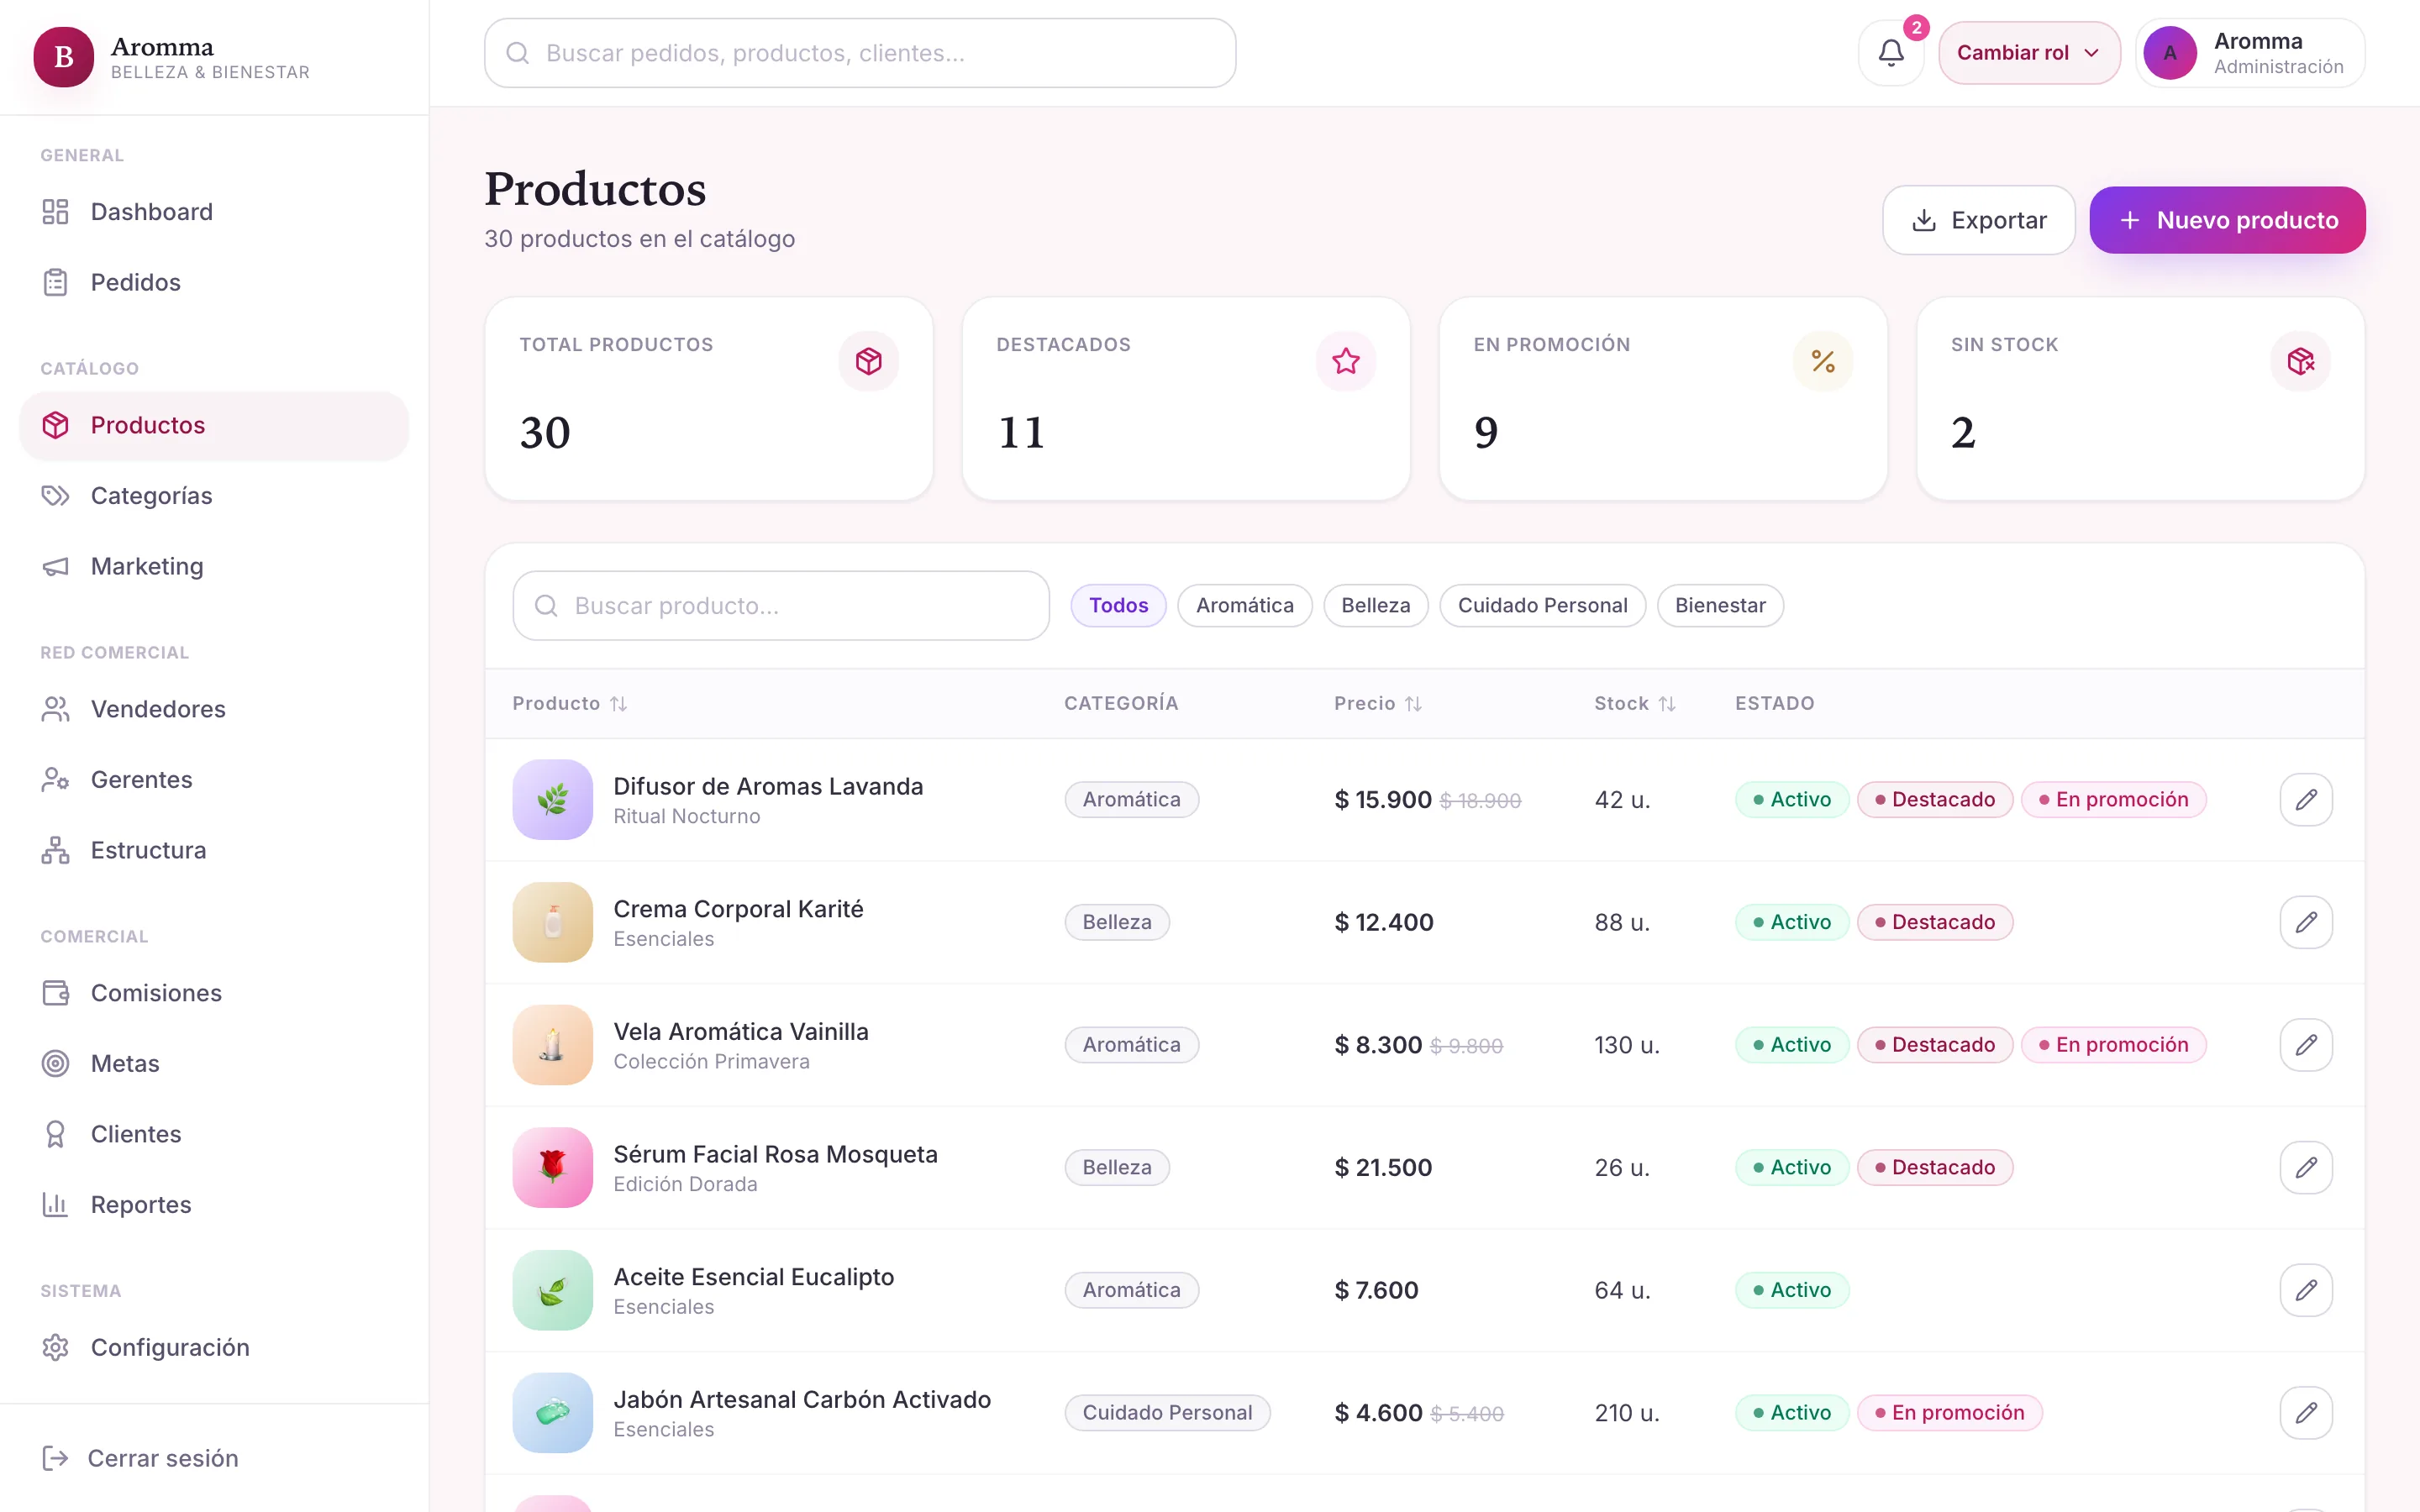2420x1512 pixels.
Task: Click Activo badge in Aceite Esencial Eucalipto row
Action: (x=1792, y=1290)
